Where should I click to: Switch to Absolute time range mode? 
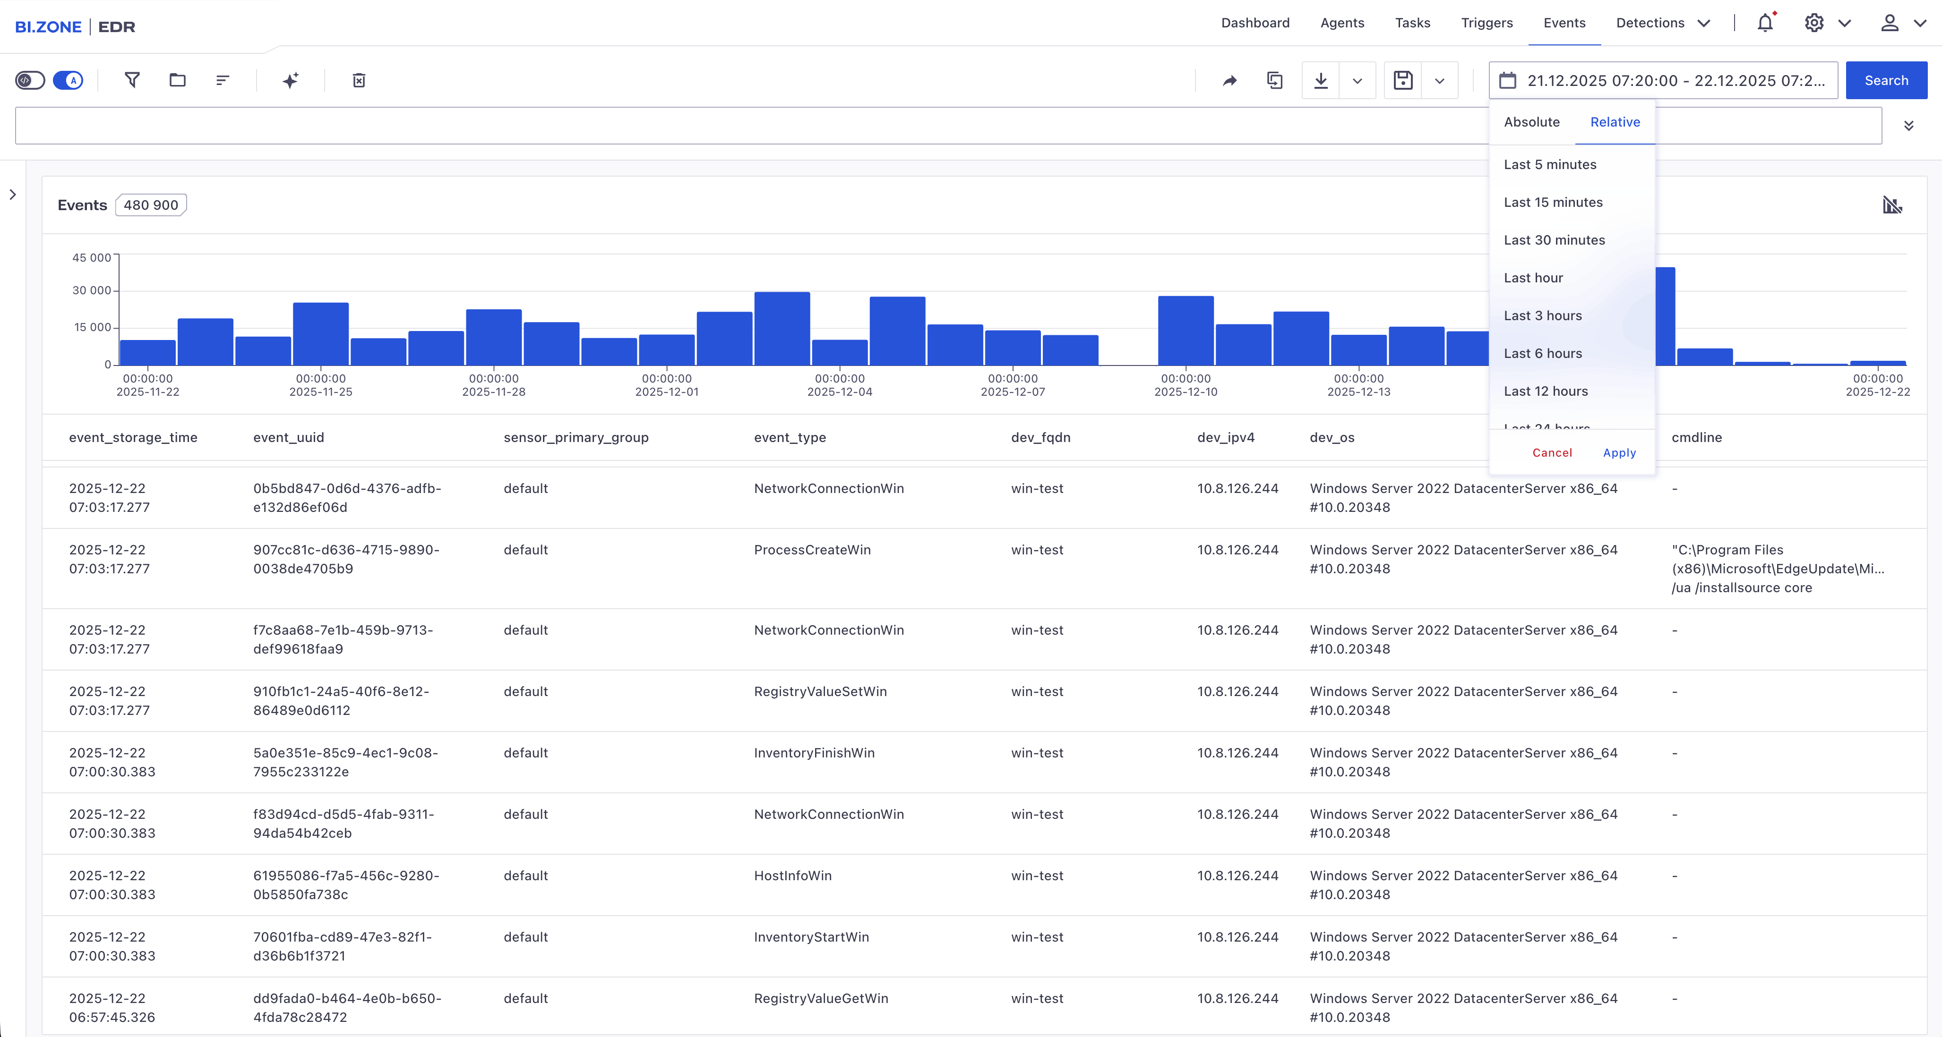point(1531,122)
